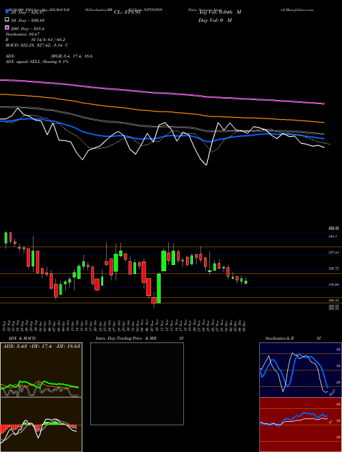Click the 'CL: 319.95' closing price label
Viewport: 342px width, 452px height.
[x=127, y=12]
